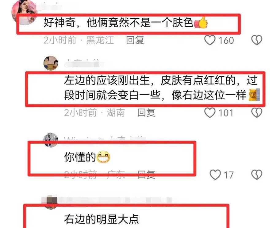Tap the thumbs-up emoji in first comment
This screenshot has height=228, width=276.
click(201, 22)
